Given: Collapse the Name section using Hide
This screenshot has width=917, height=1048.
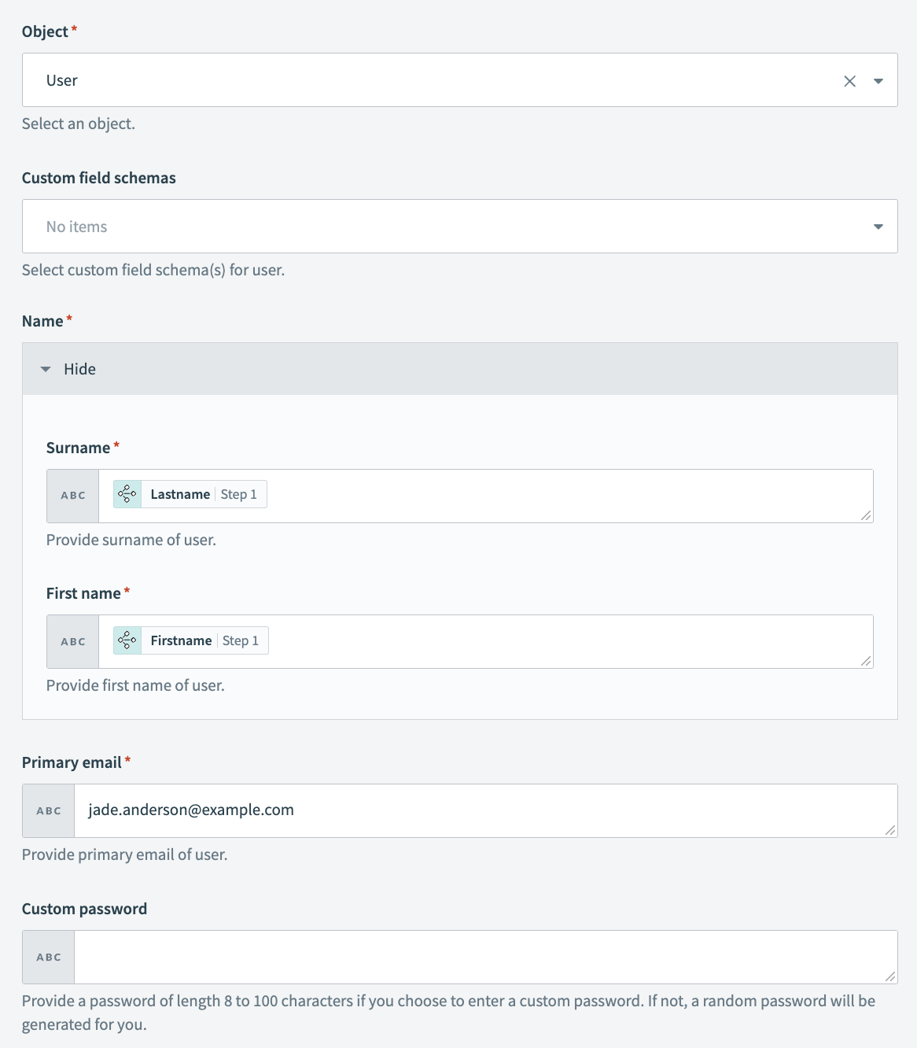Looking at the screenshot, I should point(79,368).
